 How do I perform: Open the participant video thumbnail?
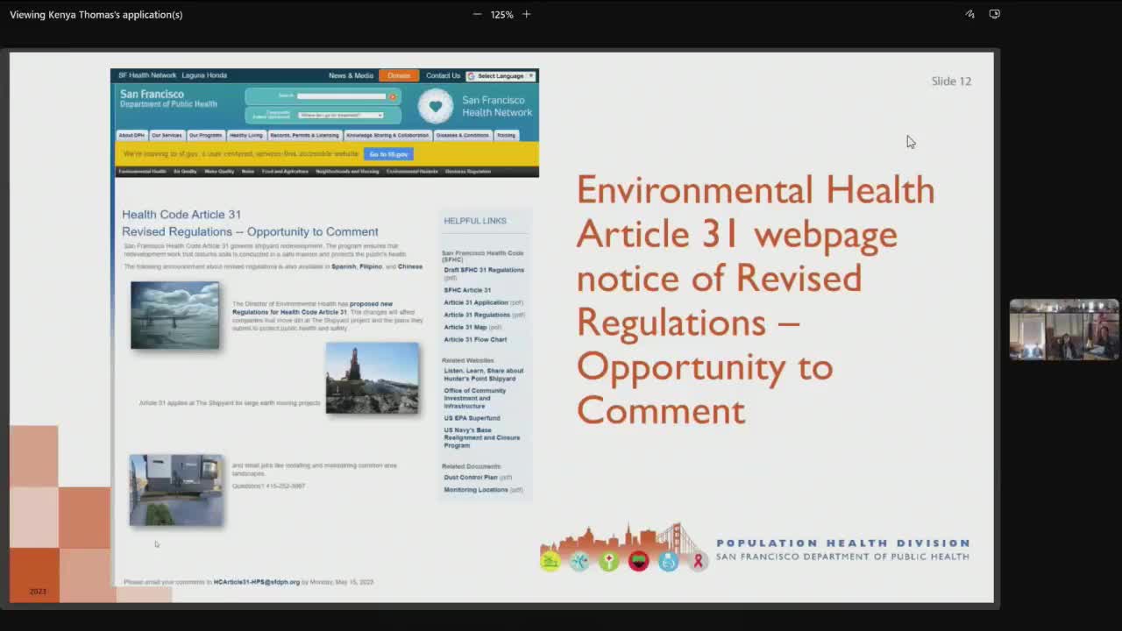(x=1063, y=330)
